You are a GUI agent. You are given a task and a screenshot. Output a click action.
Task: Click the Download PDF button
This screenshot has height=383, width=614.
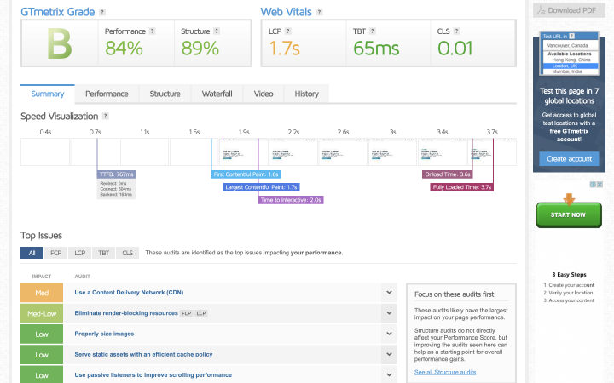click(569, 10)
